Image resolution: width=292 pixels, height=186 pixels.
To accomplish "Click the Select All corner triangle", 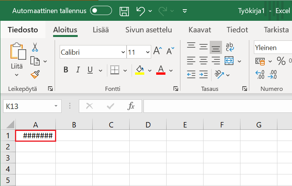I will tap(10, 124).
